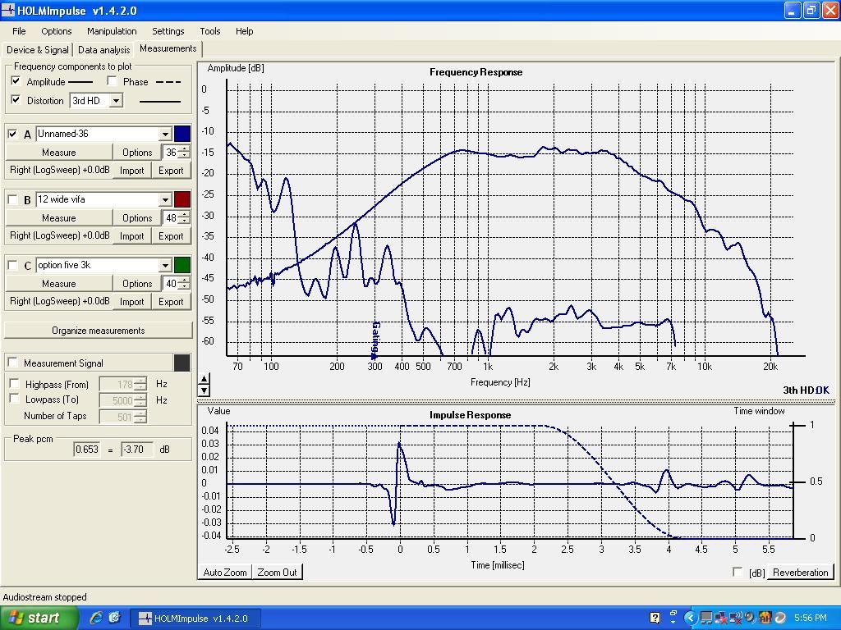The image size is (841, 630).
Task: Click the upward arrow beside the frequency graph
Action: (x=204, y=379)
